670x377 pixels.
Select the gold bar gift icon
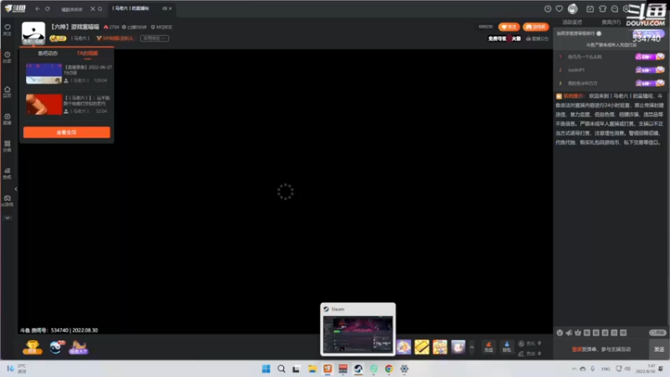pyautogui.click(x=422, y=347)
